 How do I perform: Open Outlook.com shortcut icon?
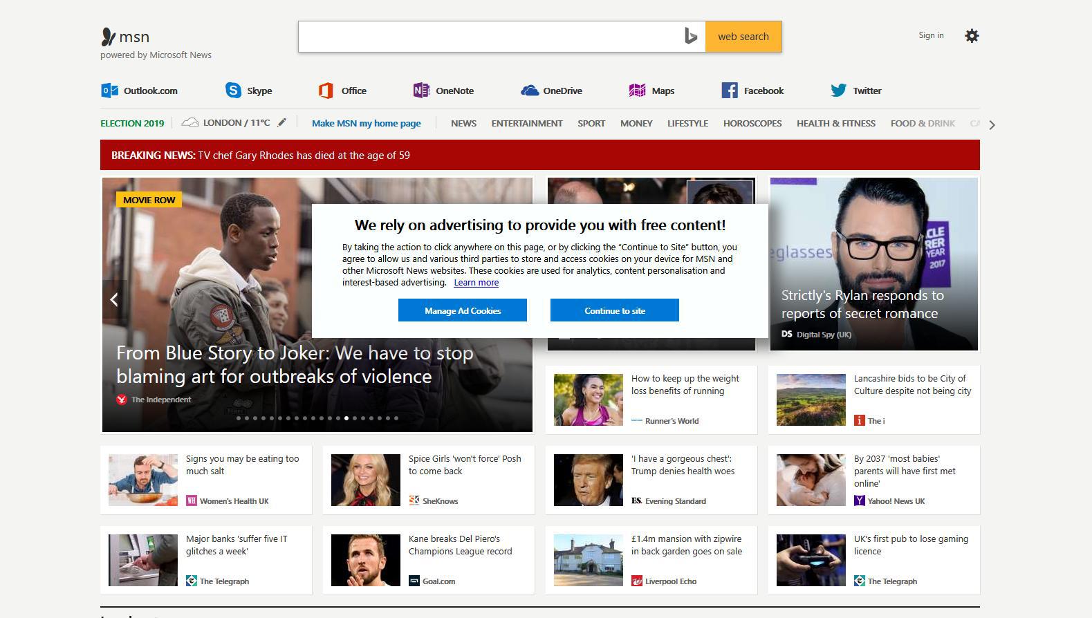click(109, 91)
